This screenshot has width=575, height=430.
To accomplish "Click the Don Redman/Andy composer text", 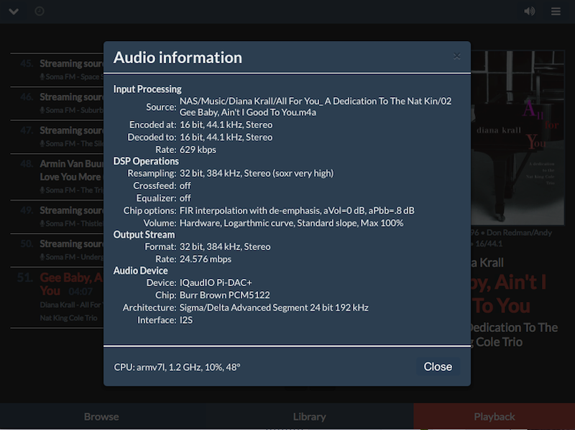I will click(519, 232).
